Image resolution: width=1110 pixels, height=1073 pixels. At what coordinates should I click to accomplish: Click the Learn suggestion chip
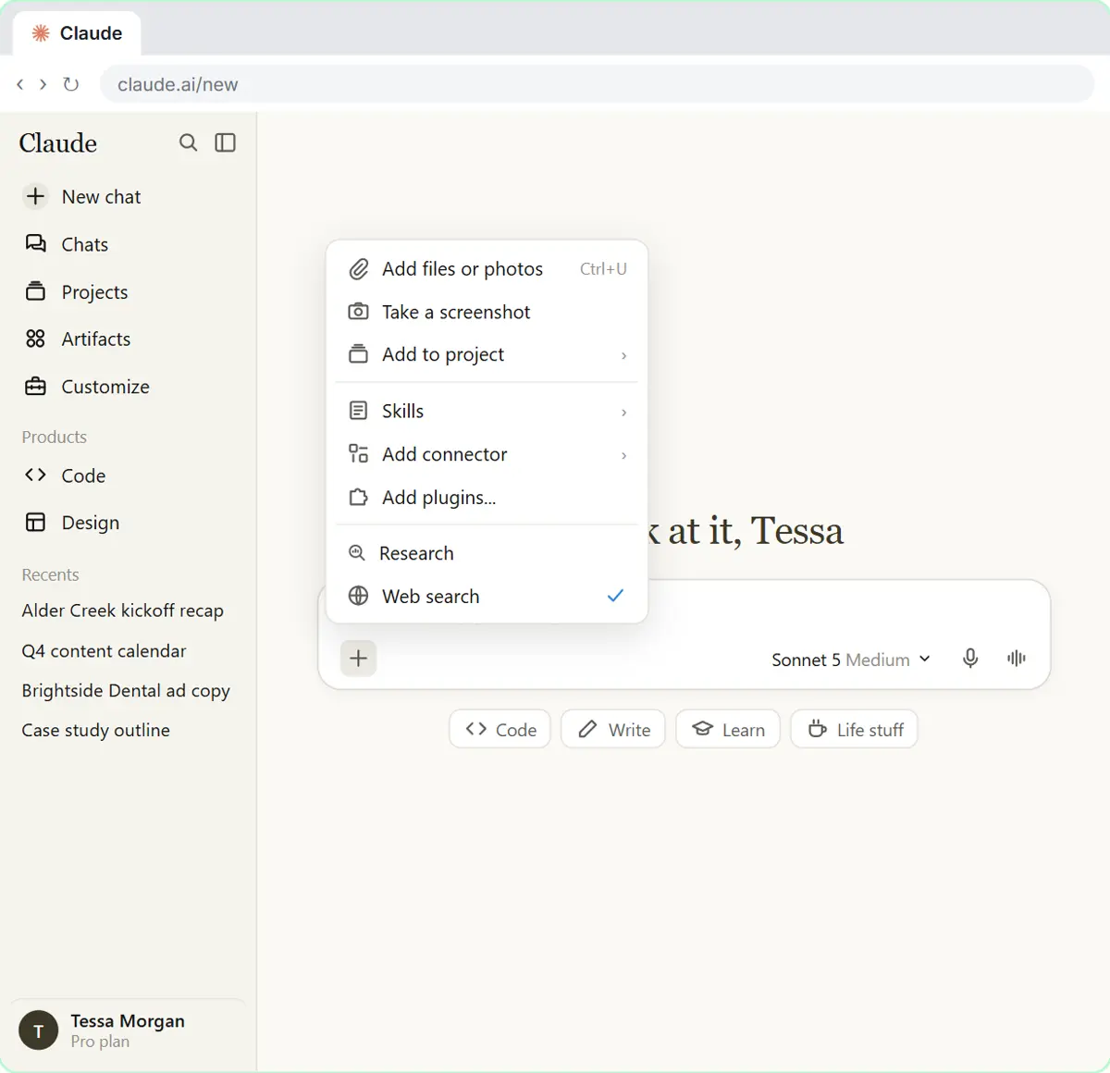(x=728, y=729)
